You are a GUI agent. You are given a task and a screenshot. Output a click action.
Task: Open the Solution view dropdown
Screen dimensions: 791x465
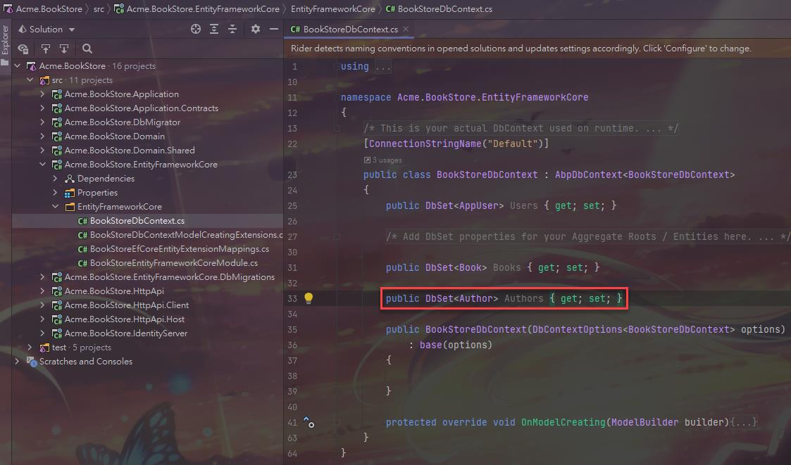pyautogui.click(x=46, y=30)
